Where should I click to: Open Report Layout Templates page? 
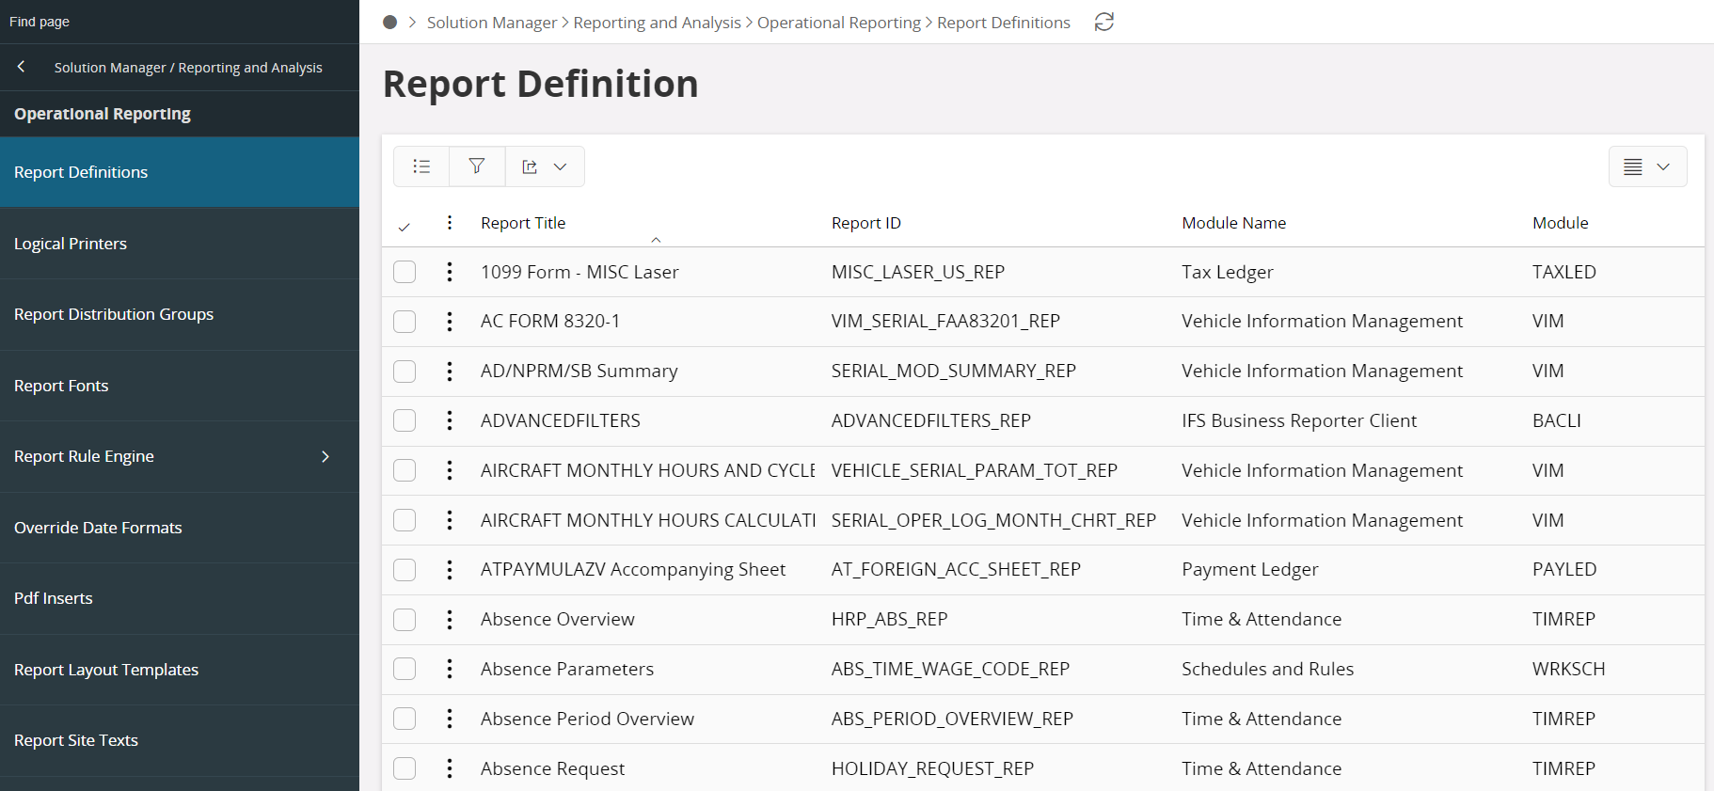coord(180,670)
